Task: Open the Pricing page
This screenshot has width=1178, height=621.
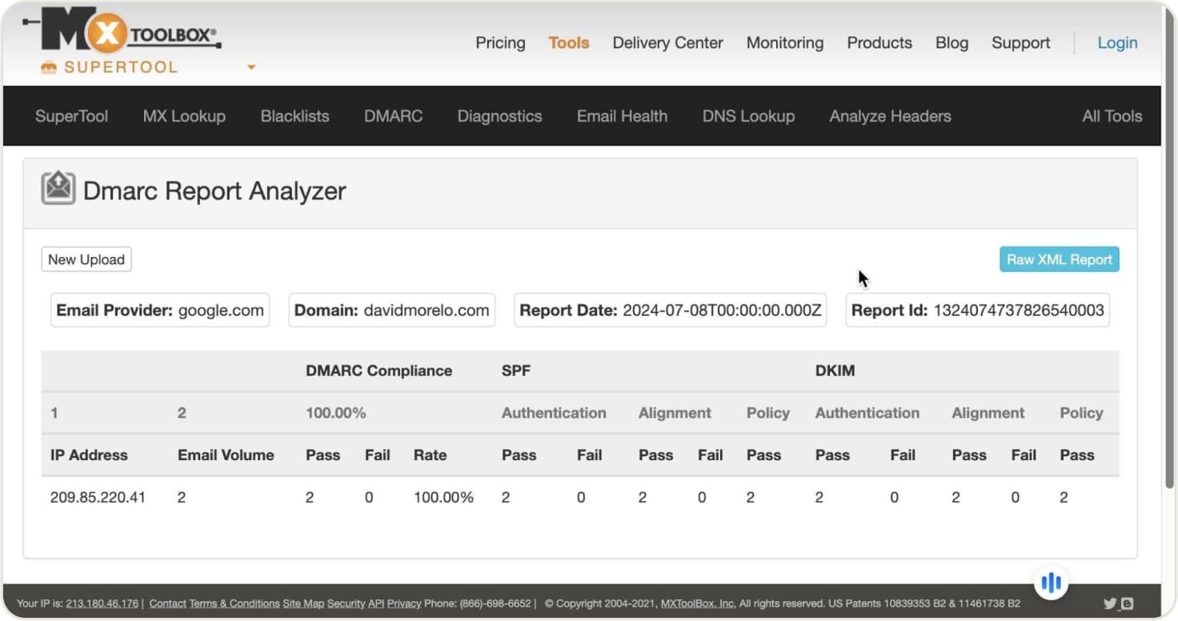Action: click(500, 43)
